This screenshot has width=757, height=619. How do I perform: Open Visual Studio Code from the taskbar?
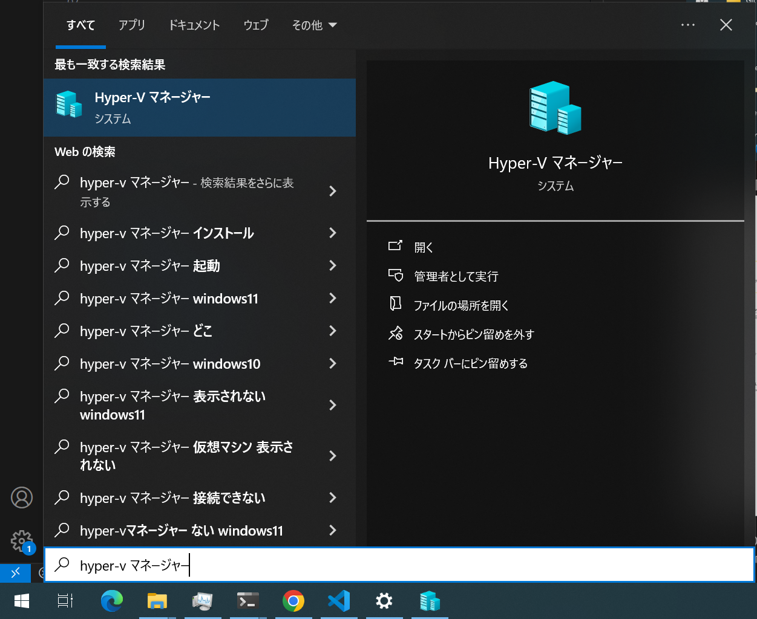click(339, 601)
